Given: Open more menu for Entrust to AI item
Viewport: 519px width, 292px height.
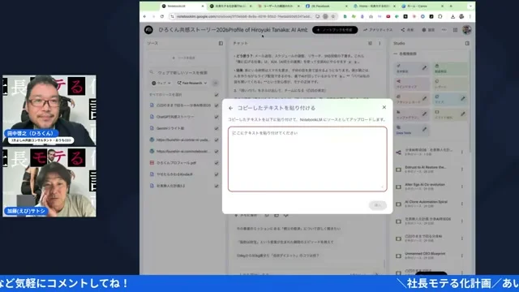Looking at the screenshot, I should pyautogui.click(x=462, y=170).
